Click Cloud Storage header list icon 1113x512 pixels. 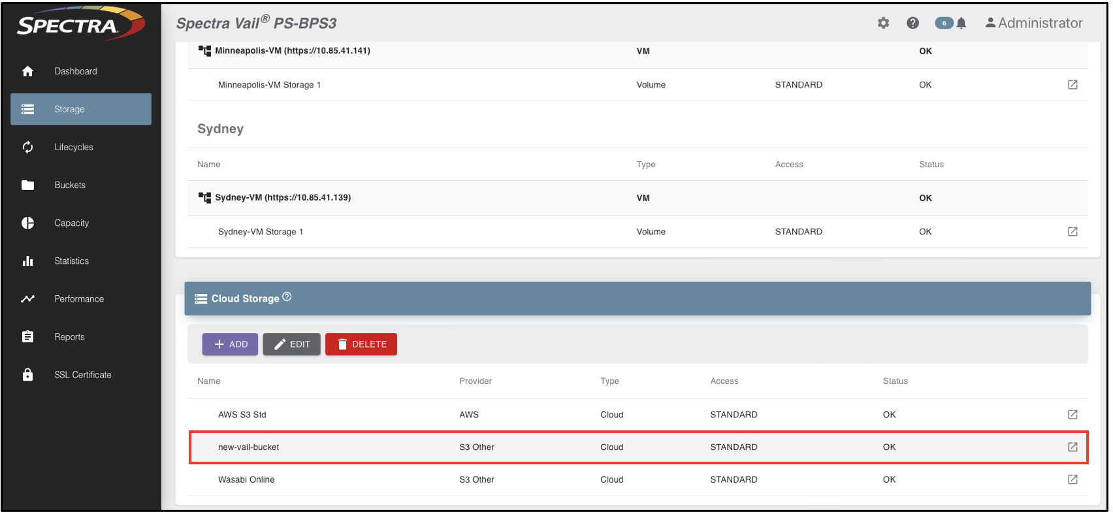(201, 298)
